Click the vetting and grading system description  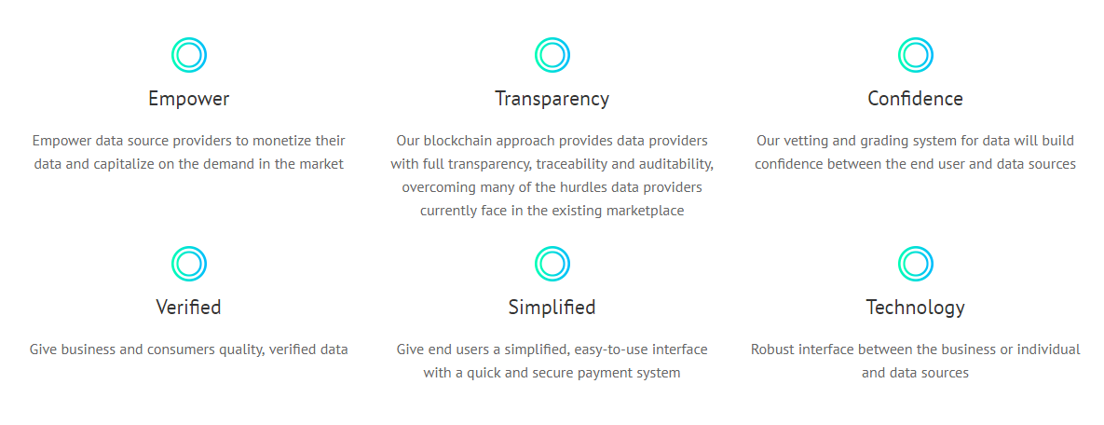pyautogui.click(x=915, y=152)
